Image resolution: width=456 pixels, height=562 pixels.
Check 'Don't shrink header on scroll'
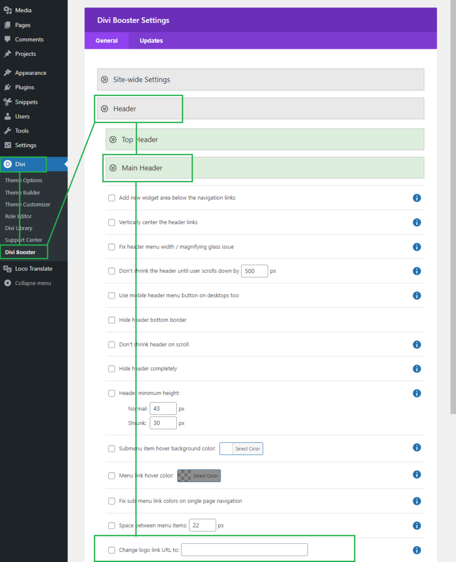click(x=112, y=344)
